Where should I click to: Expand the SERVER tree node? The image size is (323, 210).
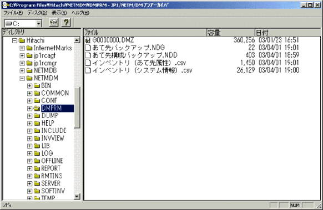(29, 183)
